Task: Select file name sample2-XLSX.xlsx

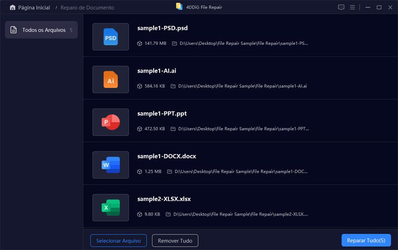Action: [x=164, y=199]
